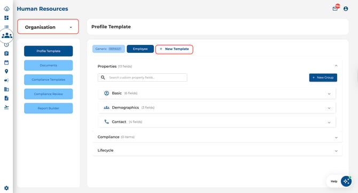Expand the Demographics group chevron

(329, 109)
